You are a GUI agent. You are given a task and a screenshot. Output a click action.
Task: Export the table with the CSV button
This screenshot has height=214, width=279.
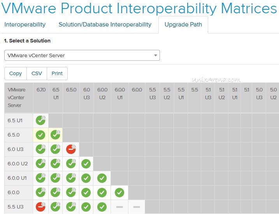37,74
